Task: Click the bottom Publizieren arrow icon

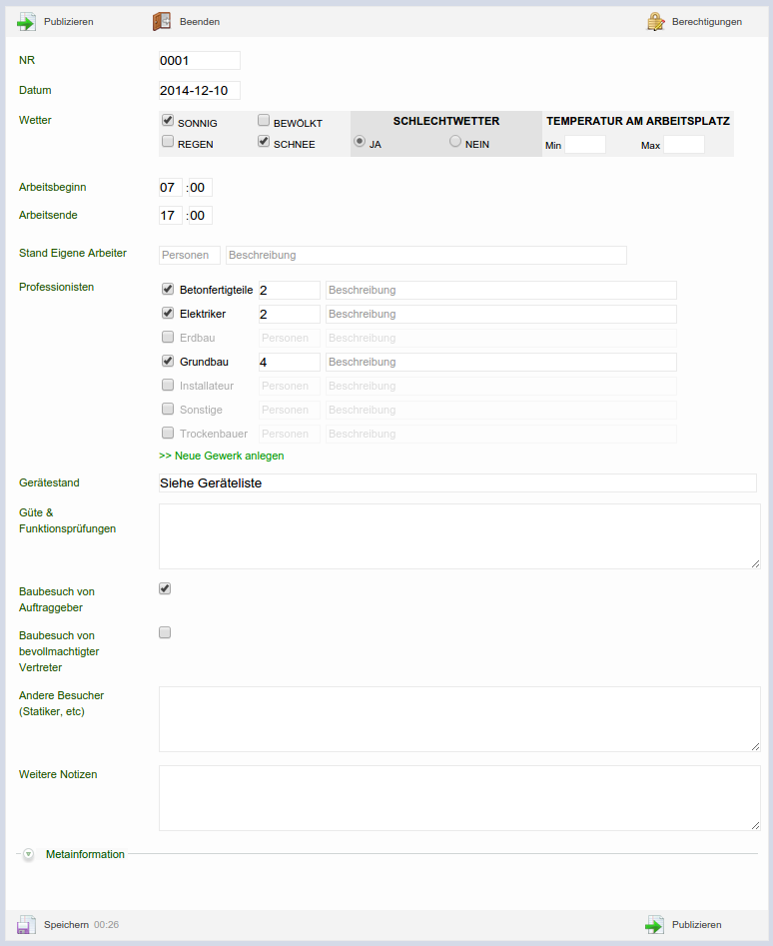Action: (x=654, y=925)
